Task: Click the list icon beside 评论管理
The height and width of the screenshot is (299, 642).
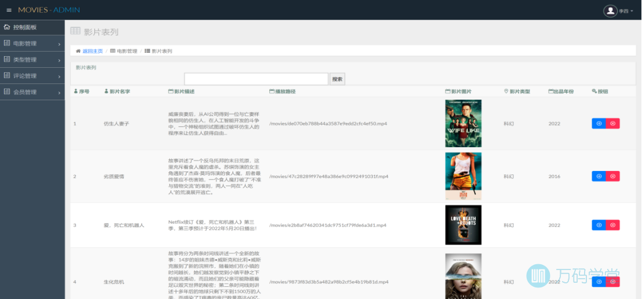Action: [6, 75]
